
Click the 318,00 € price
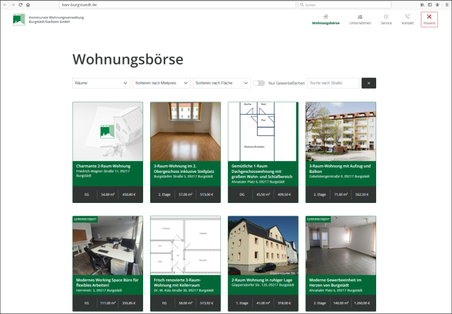click(x=284, y=303)
